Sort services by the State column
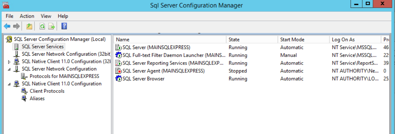The image size is (395, 134). pos(252,40)
